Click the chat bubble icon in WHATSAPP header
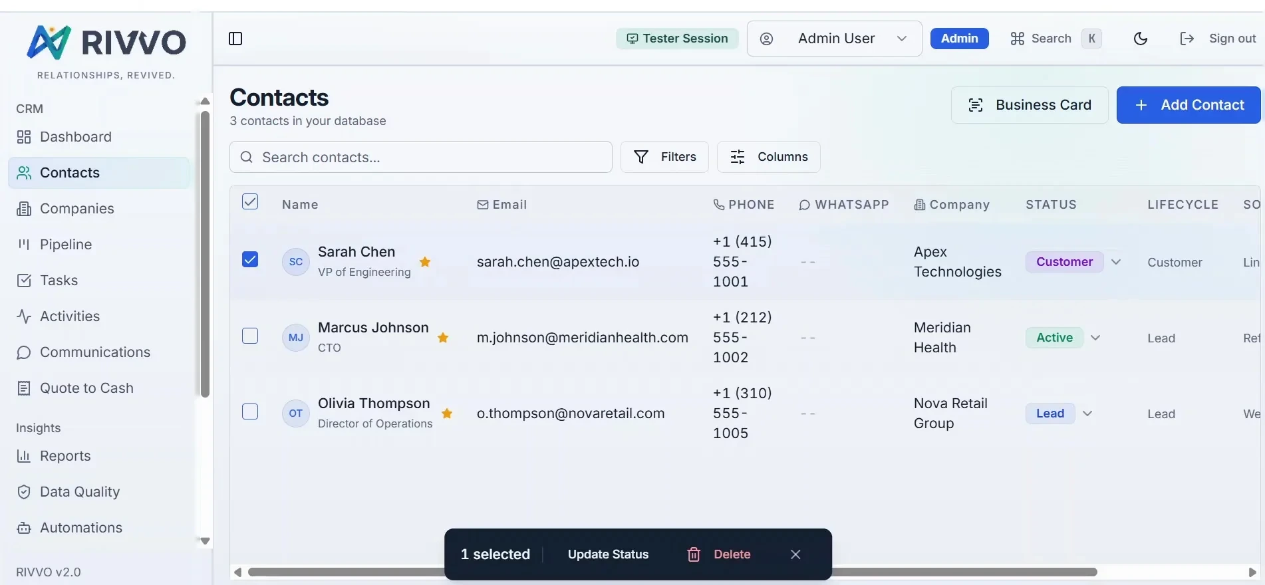 805,205
